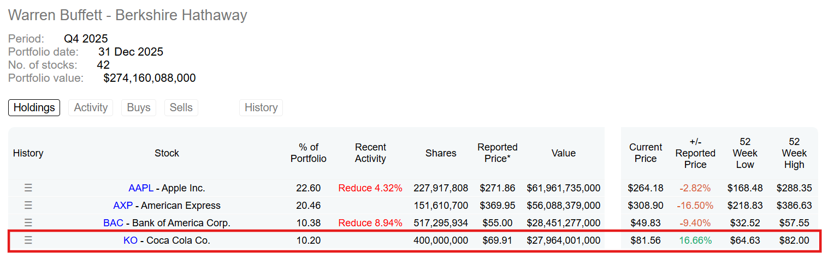The height and width of the screenshot is (253, 822).
Task: Open the KO ticker link
Action: click(x=131, y=240)
